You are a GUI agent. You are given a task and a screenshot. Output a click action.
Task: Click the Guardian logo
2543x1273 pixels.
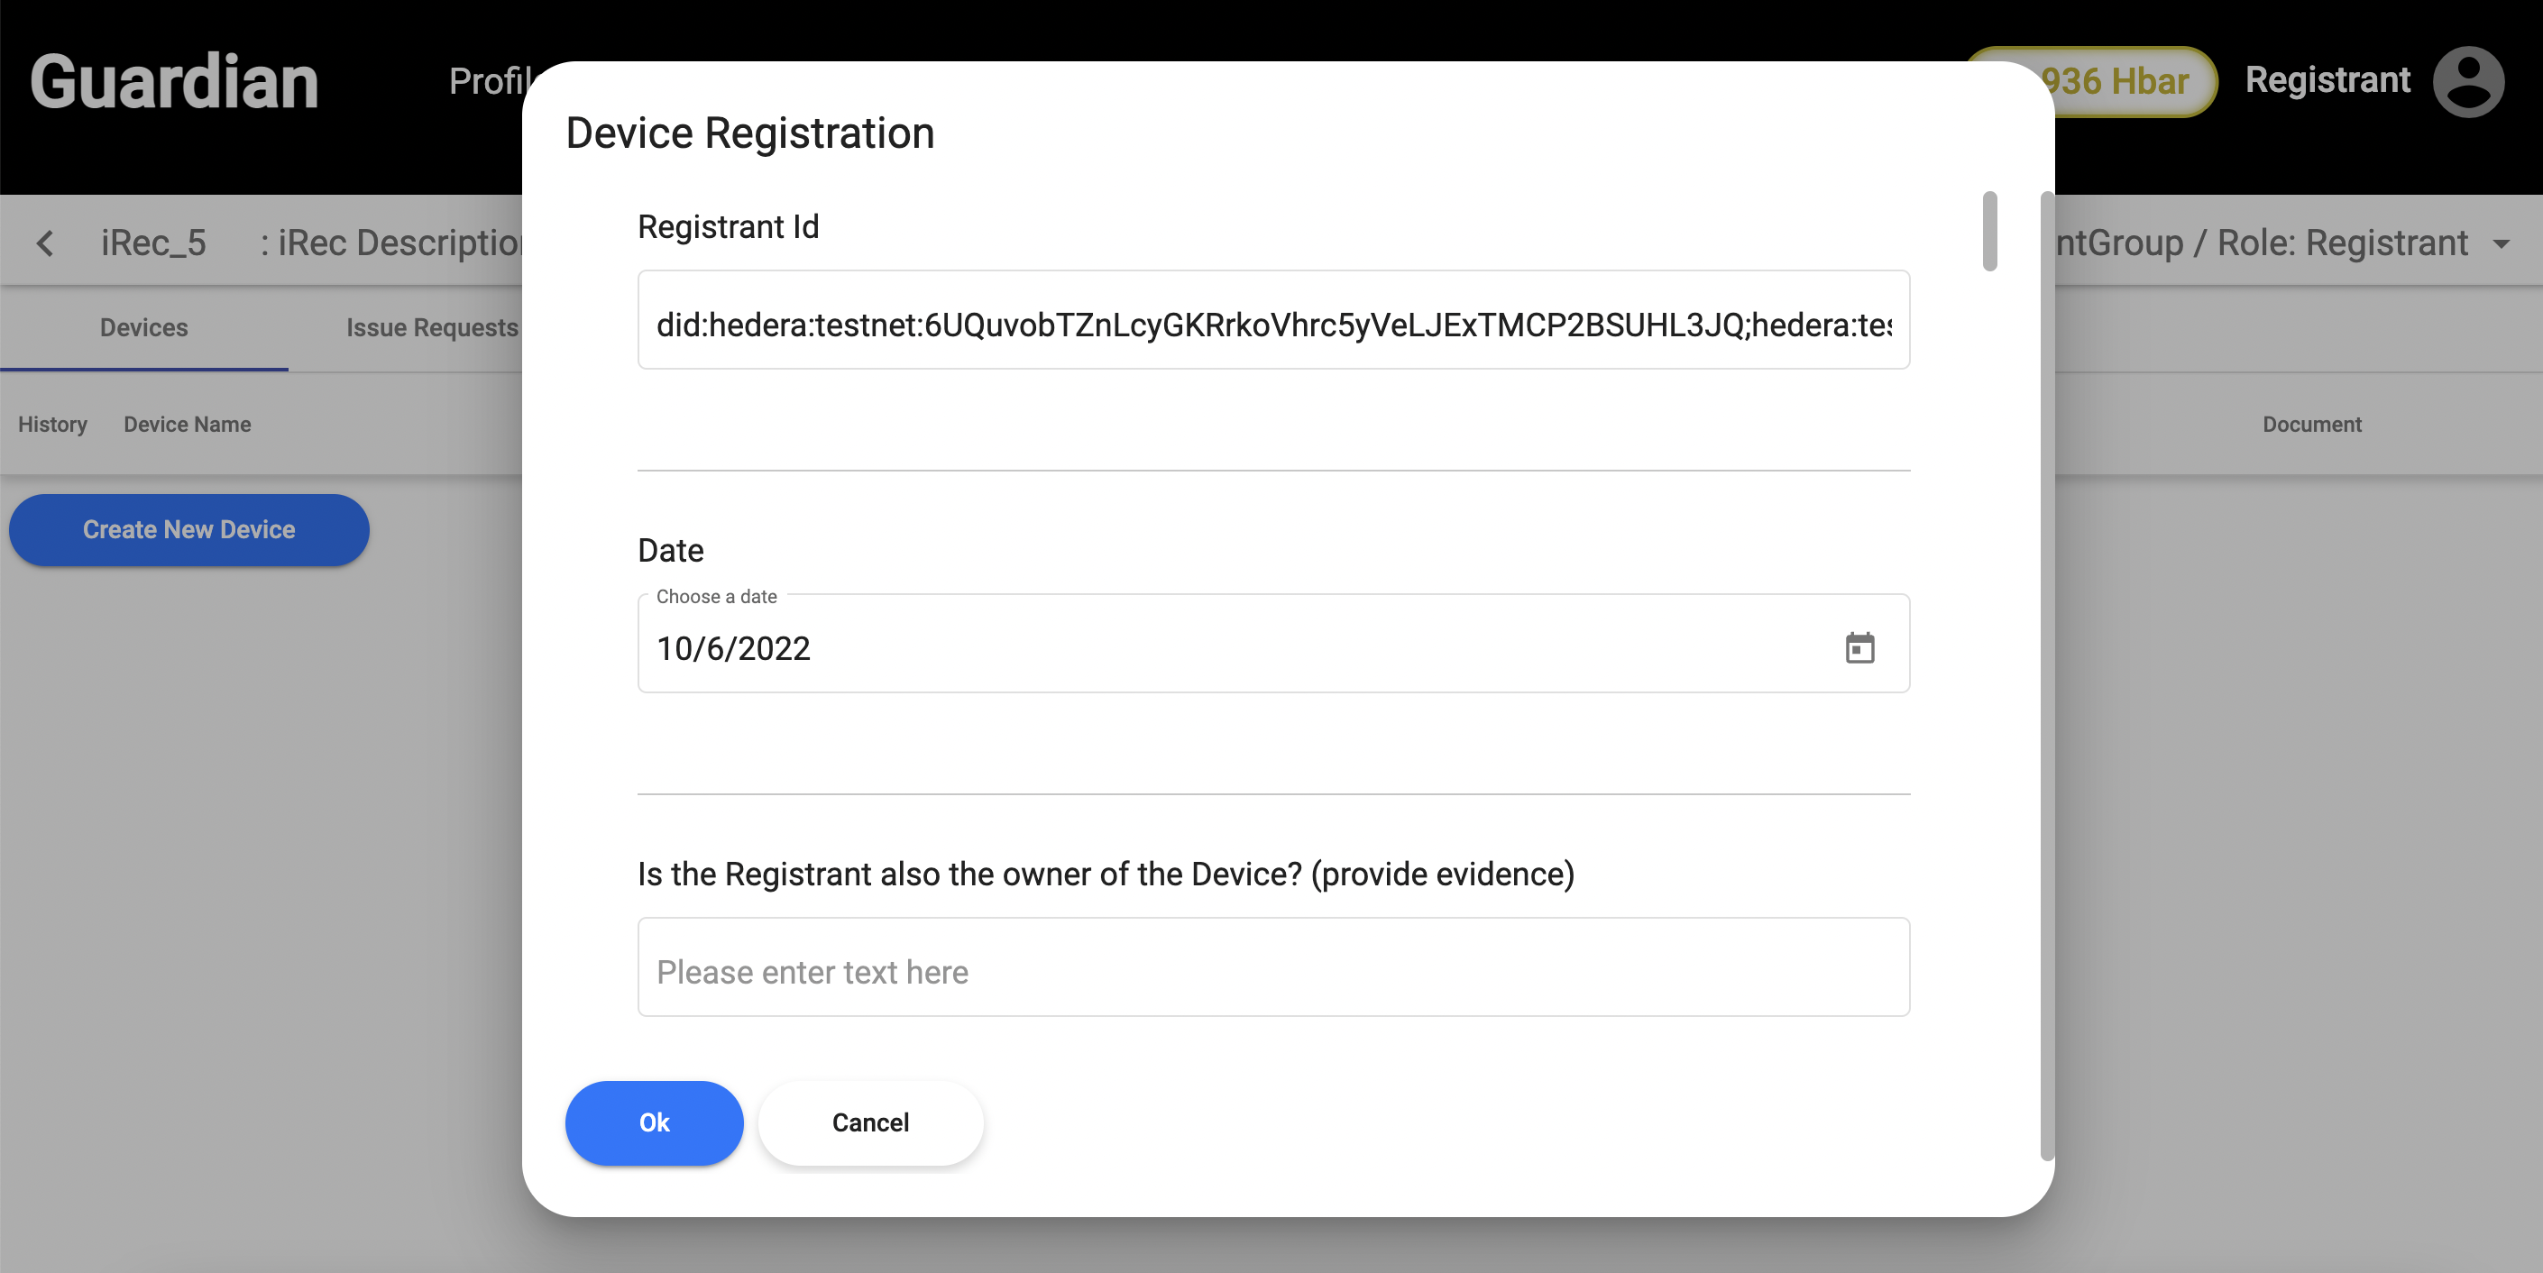pos(174,82)
